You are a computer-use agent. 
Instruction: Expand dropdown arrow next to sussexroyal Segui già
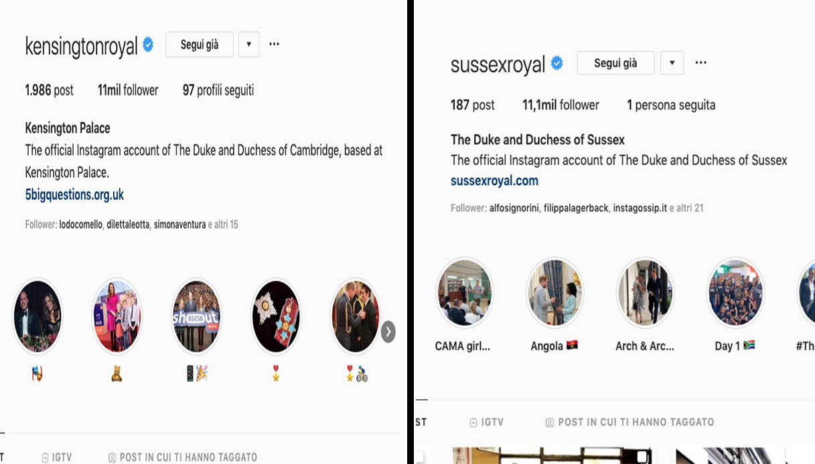click(x=672, y=64)
